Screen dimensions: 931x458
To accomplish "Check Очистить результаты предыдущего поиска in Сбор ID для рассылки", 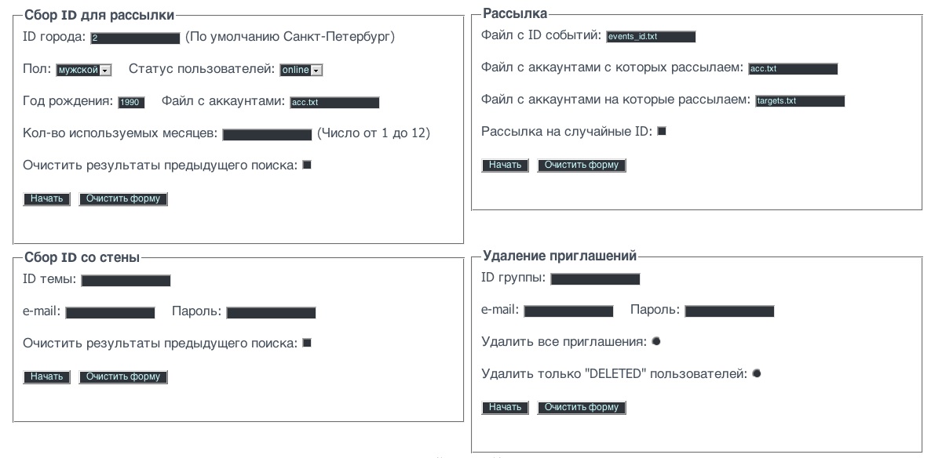I will coord(306,164).
